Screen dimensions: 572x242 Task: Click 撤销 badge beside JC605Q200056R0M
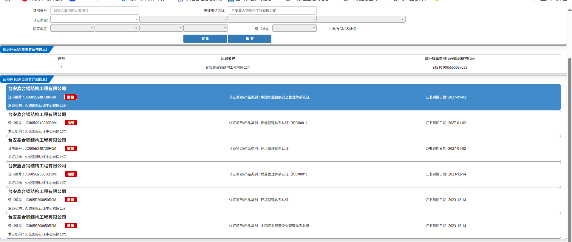[x=71, y=174]
